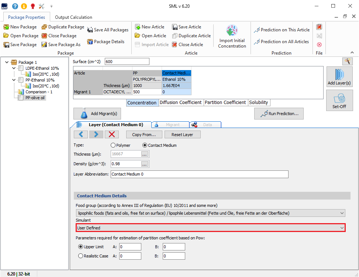This screenshot has height=277, width=359.
Task: Click the Save All Packages icon
Action: tap(90, 30)
